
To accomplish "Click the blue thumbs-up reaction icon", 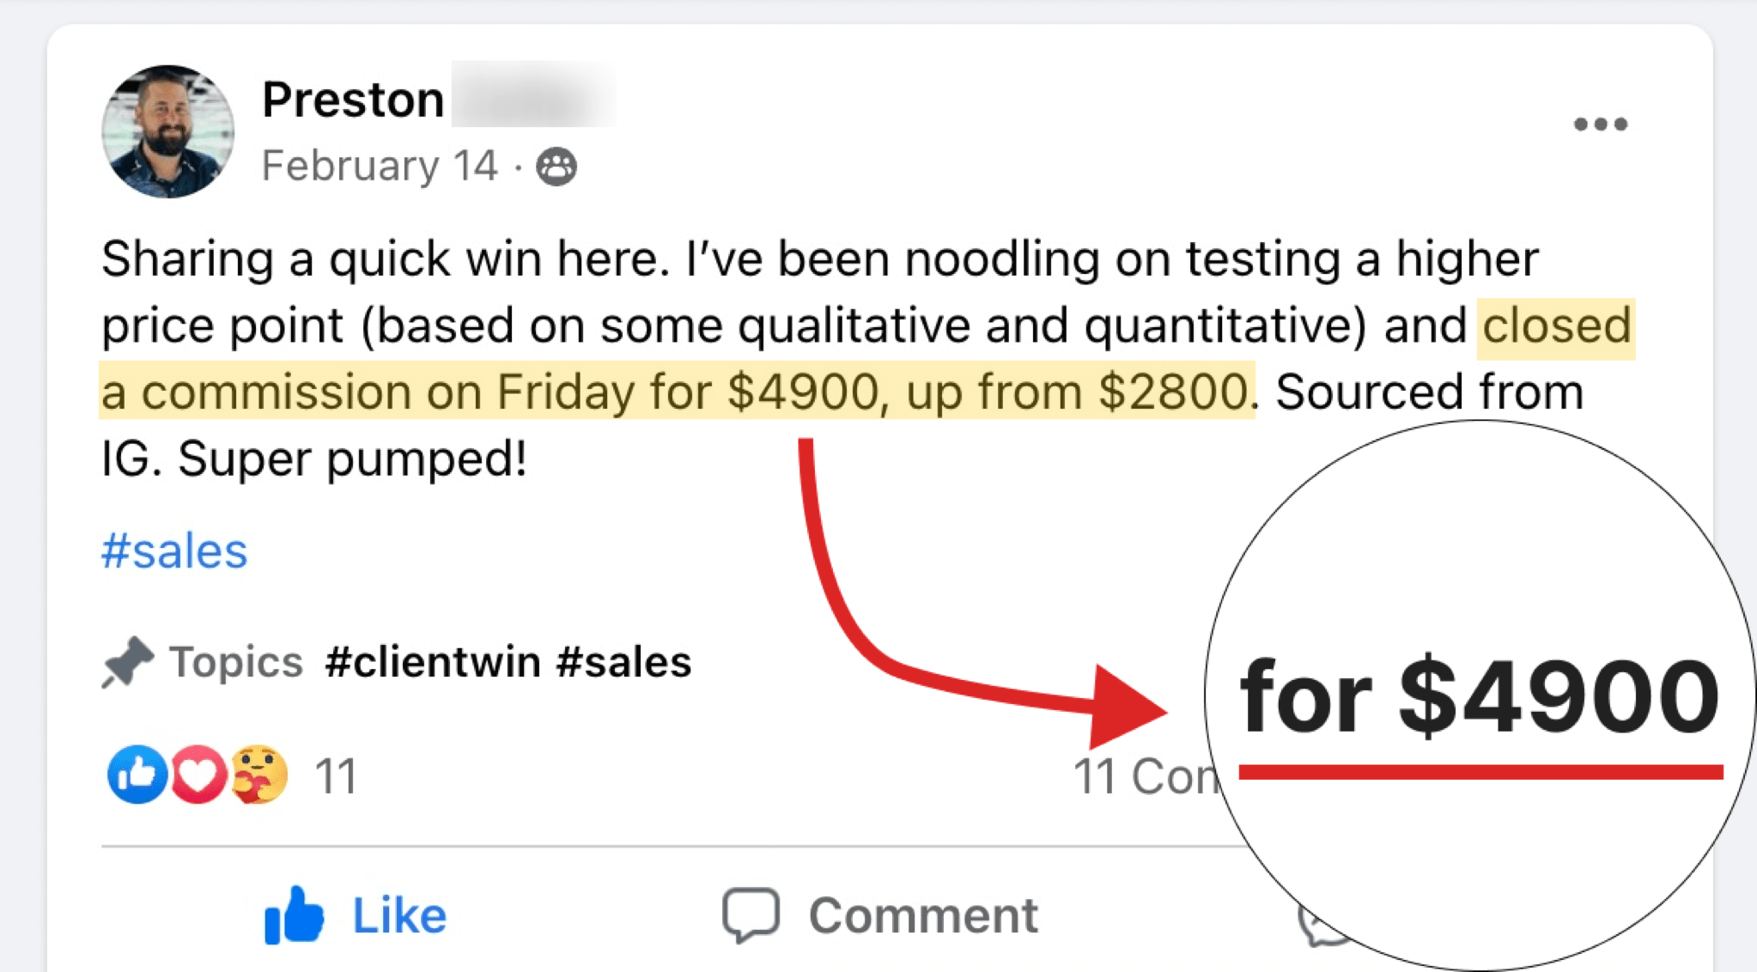I will pyautogui.click(x=136, y=775).
